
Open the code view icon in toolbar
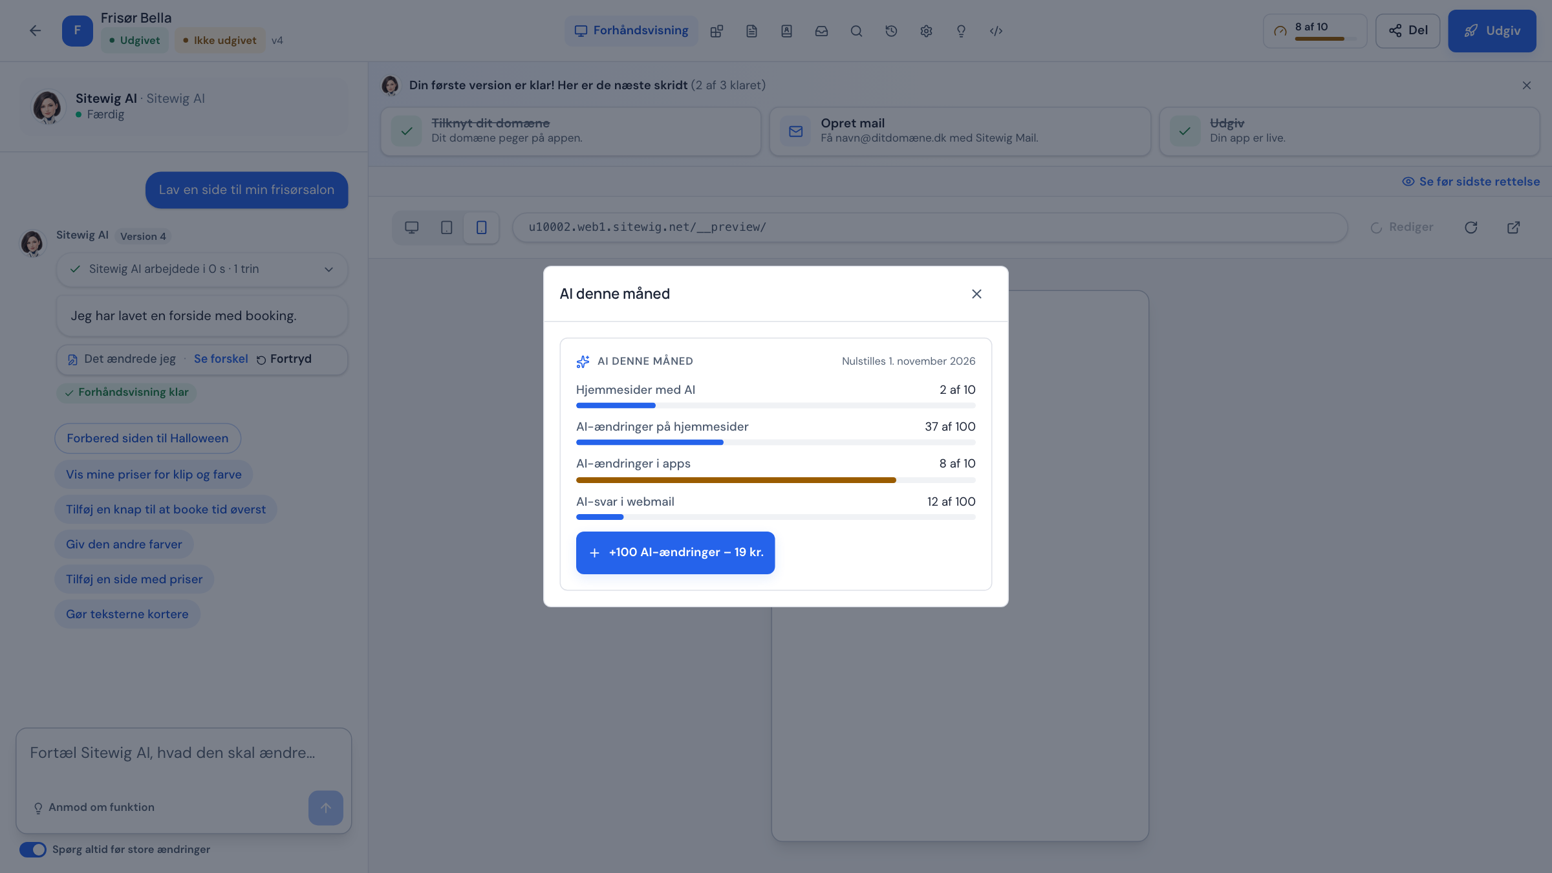point(996,31)
